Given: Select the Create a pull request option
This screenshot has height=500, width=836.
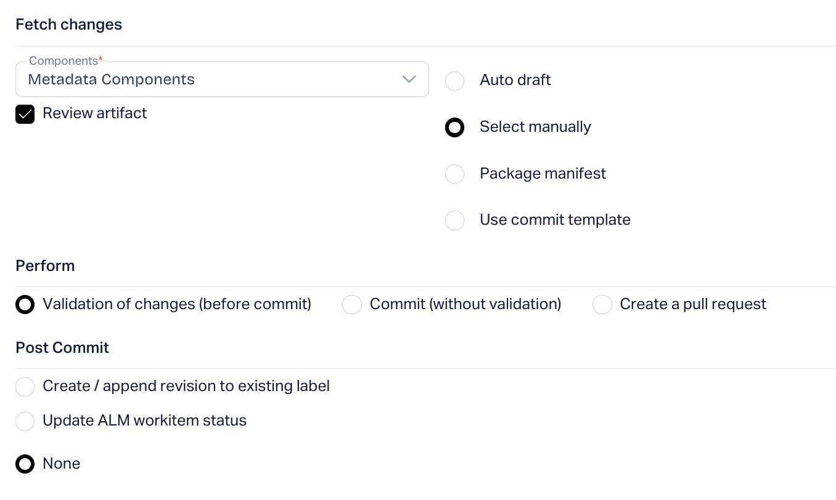Looking at the screenshot, I should tap(602, 305).
